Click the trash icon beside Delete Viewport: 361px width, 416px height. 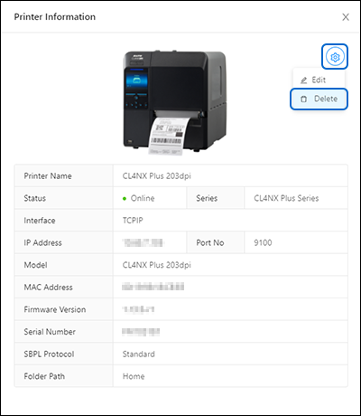pos(304,99)
